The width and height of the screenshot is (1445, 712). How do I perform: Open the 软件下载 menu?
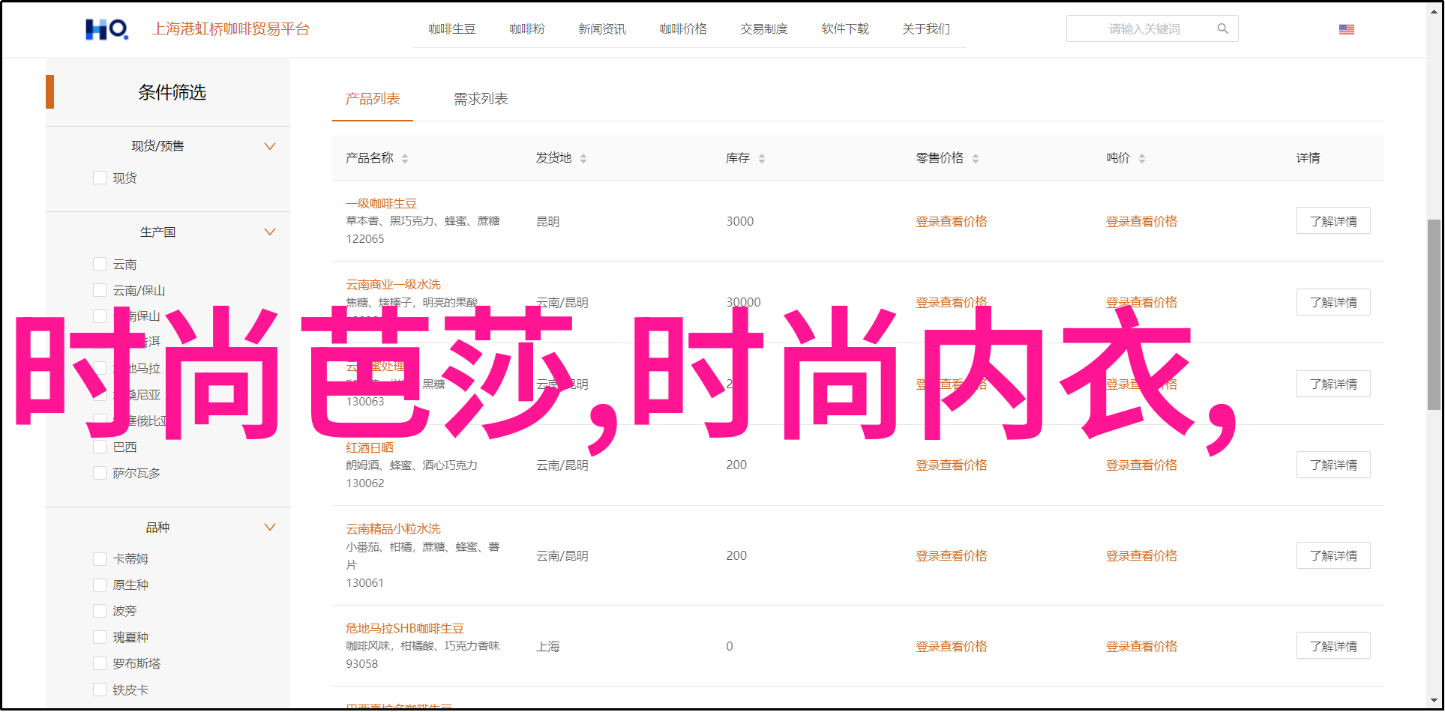pyautogui.click(x=845, y=29)
